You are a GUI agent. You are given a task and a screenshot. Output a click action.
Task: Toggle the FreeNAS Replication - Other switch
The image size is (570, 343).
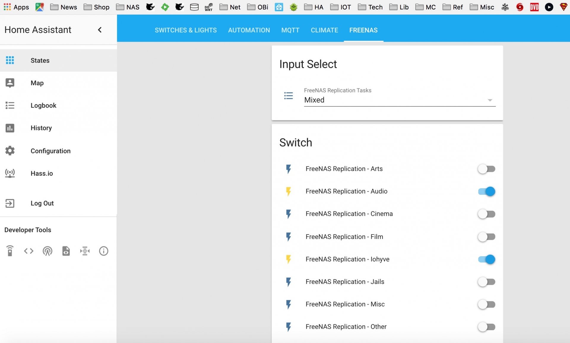486,327
